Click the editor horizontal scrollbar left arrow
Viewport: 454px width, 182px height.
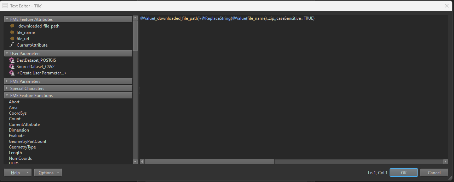(x=142, y=162)
